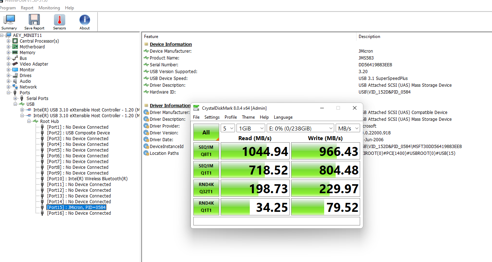Screen dimensions: 492x262
Task: Open the test count dropdown showing 5
Action: tap(228, 128)
